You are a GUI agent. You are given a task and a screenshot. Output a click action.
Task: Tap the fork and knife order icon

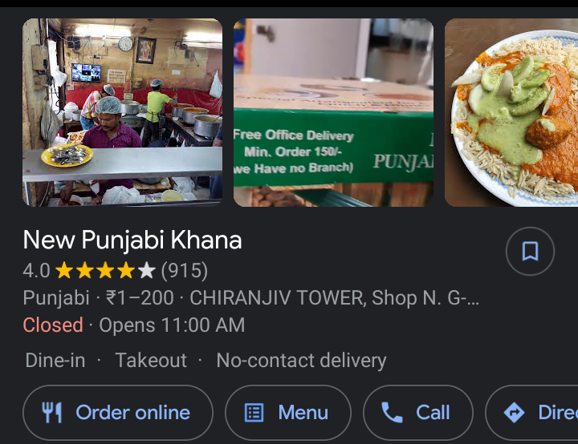point(52,412)
